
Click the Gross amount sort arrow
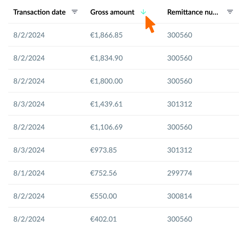tap(143, 12)
